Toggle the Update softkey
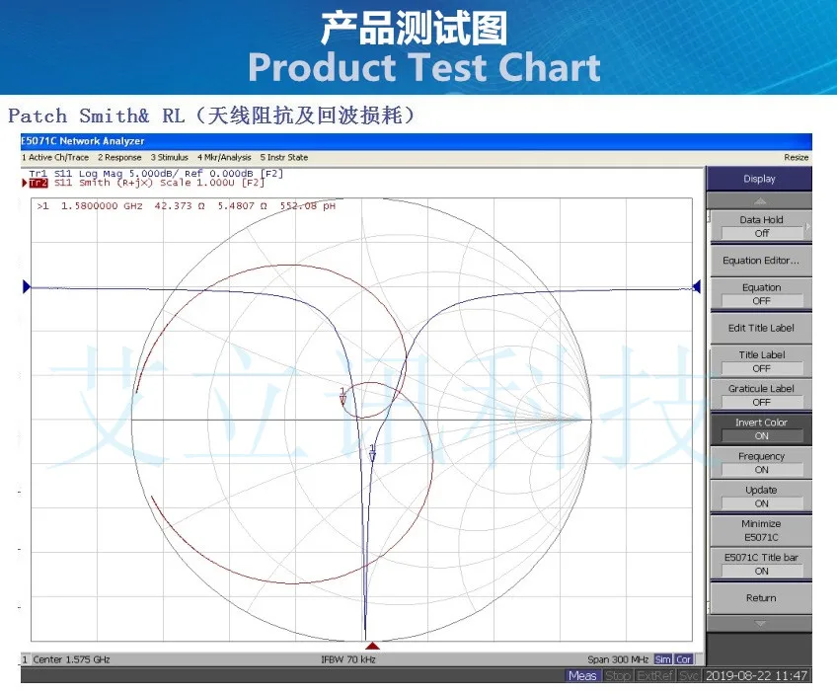This screenshot has width=837, height=694. tap(761, 497)
